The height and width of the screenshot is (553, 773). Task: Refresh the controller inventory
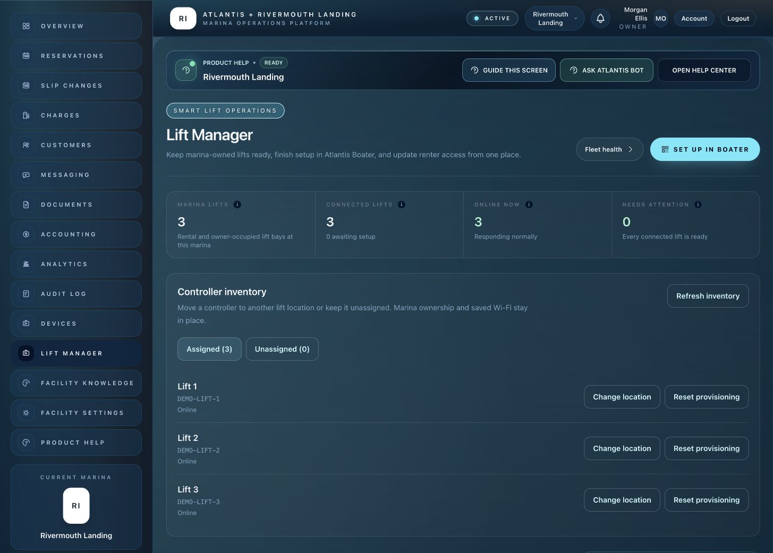pyautogui.click(x=708, y=296)
